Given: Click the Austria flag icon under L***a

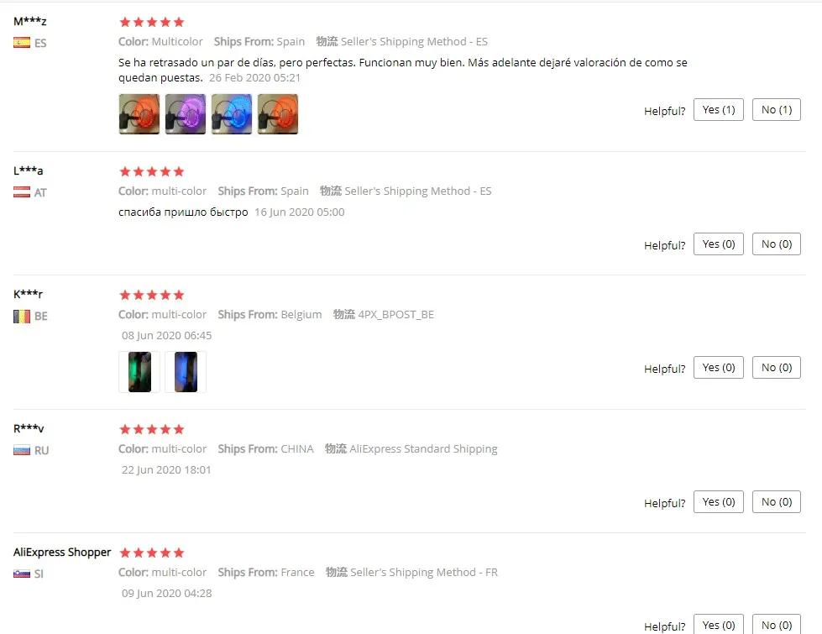Looking at the screenshot, I should point(22,192).
